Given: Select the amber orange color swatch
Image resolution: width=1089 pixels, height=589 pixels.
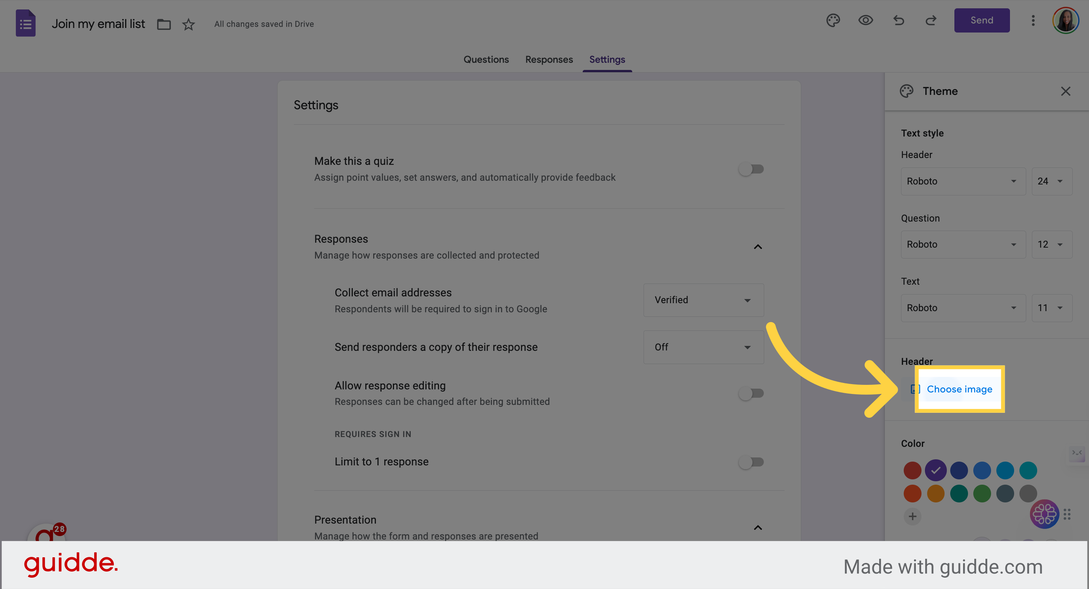Looking at the screenshot, I should point(935,493).
